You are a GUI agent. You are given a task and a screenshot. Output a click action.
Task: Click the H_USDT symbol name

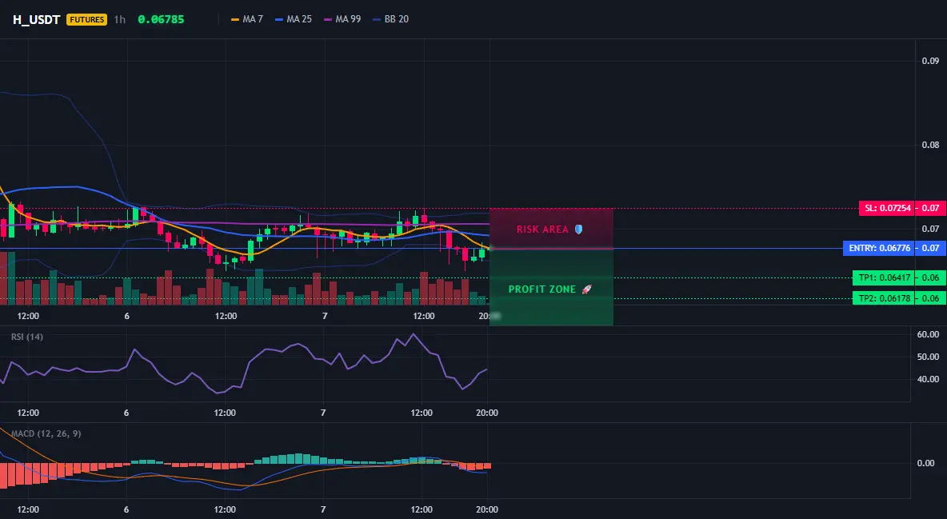pos(36,19)
